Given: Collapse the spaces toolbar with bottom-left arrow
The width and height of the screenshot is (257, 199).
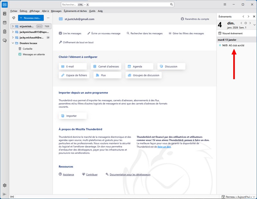Looking at the screenshot, I should coord(5,194).
